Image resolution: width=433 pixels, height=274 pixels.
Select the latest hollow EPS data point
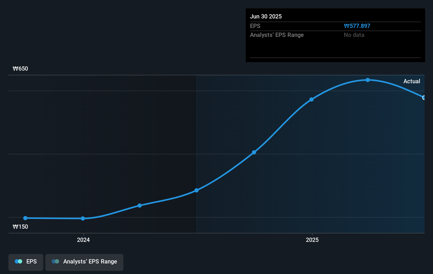pyautogui.click(x=424, y=98)
